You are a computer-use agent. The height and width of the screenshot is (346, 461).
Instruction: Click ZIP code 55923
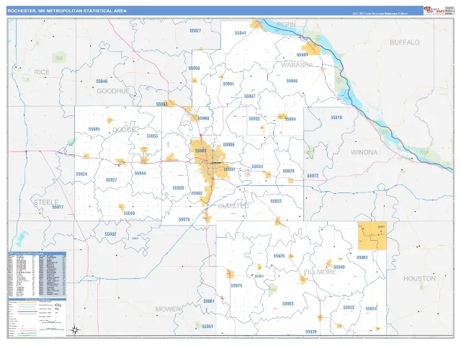276,201
